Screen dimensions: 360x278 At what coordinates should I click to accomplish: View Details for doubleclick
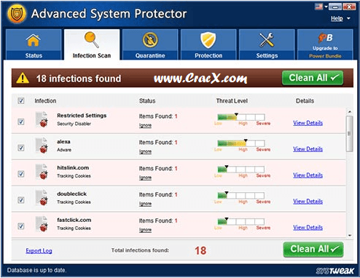(308, 202)
